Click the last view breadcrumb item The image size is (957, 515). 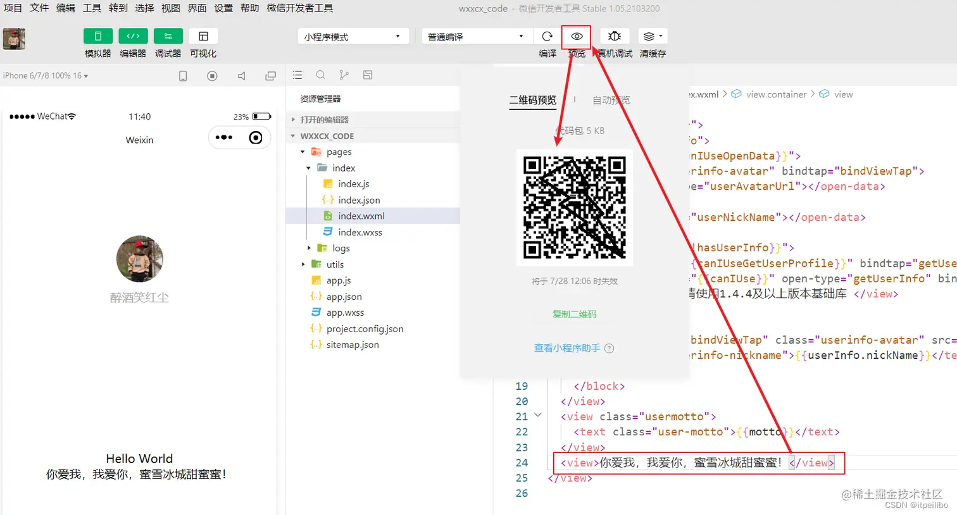coord(842,94)
